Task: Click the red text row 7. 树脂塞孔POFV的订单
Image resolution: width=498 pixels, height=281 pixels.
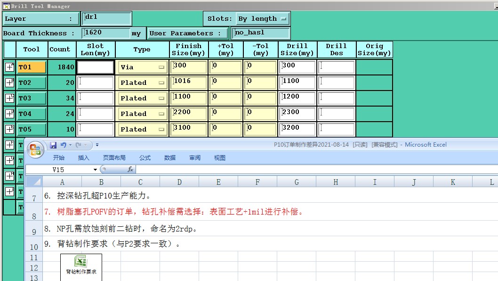Action: click(x=174, y=212)
